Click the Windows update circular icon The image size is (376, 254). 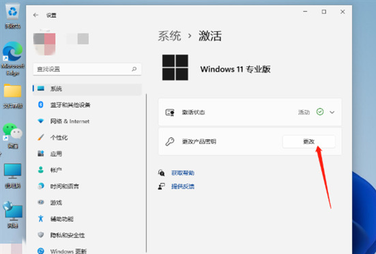41,251
